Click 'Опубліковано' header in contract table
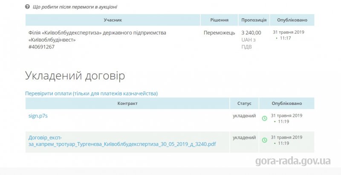This screenshot has height=175, width=341. 286,103
